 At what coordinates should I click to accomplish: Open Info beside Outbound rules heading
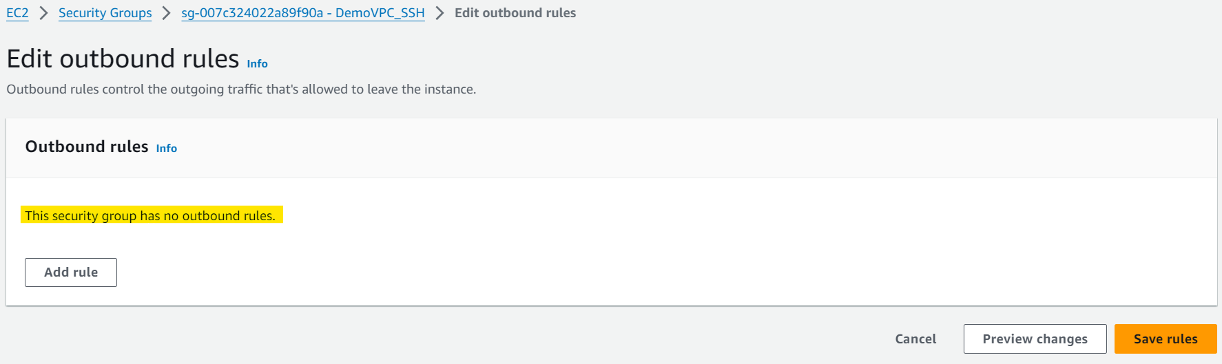pyautogui.click(x=167, y=148)
